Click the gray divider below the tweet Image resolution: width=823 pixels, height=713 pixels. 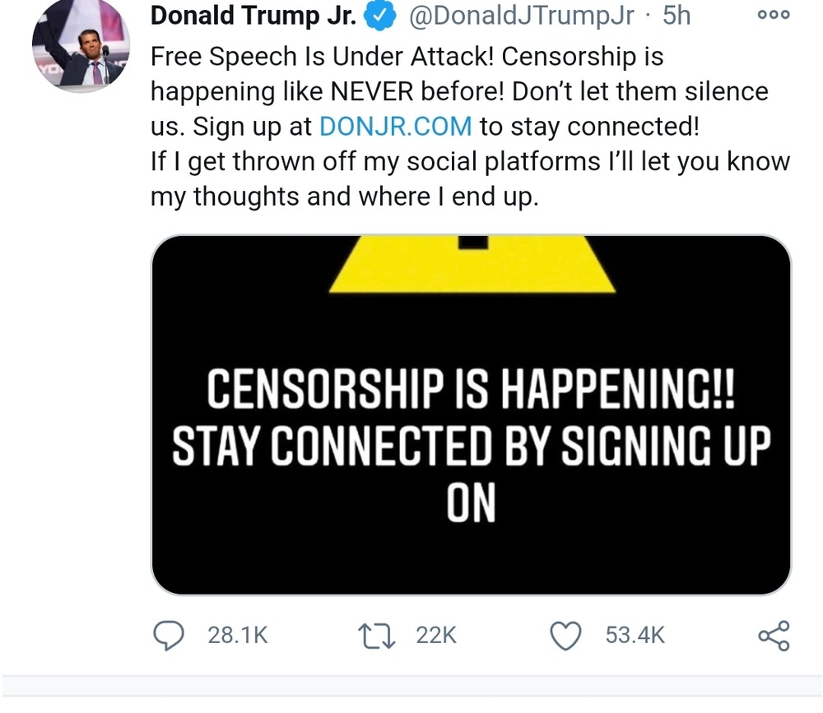[x=411, y=686]
